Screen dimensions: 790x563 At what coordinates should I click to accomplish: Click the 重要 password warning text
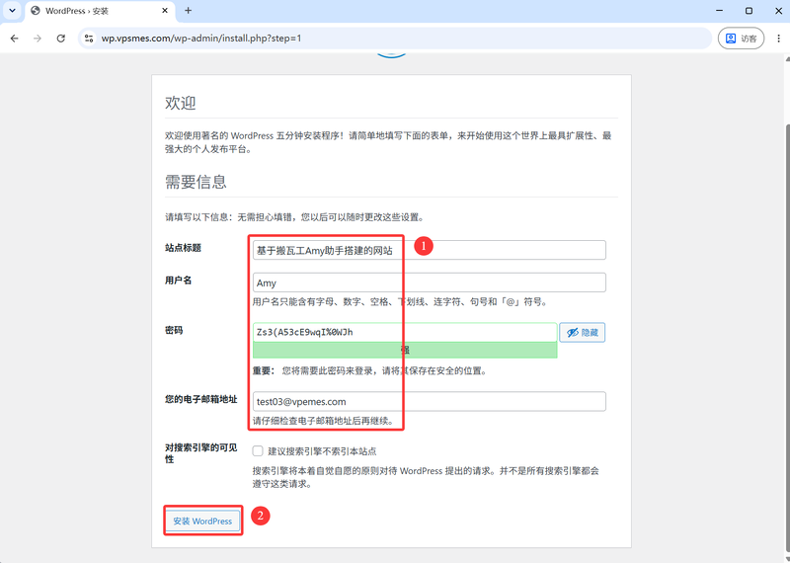[x=370, y=371]
